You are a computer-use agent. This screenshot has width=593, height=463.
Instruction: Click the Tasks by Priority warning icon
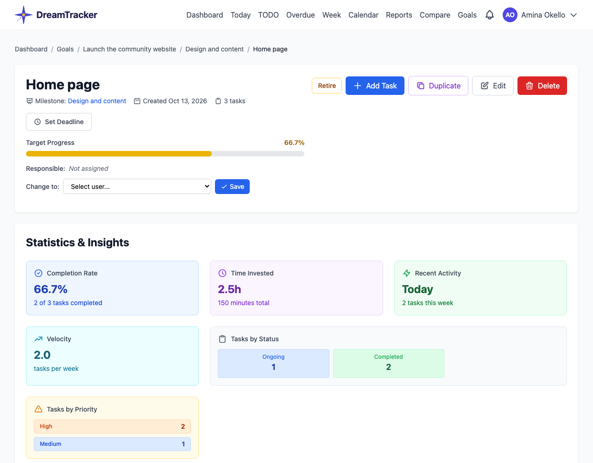click(38, 409)
